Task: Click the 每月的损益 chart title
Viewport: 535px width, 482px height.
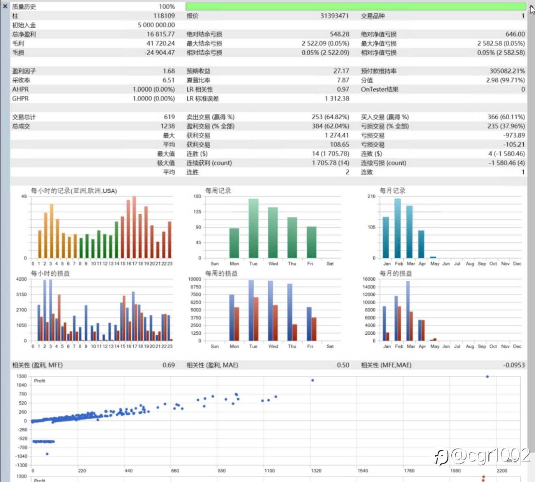Action: 396,274
